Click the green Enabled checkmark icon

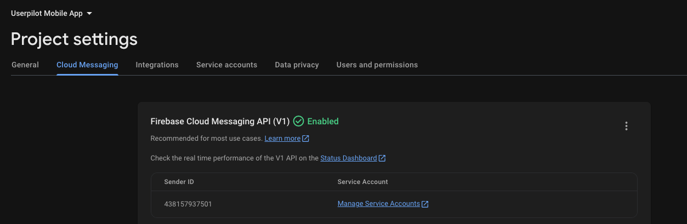(x=298, y=121)
